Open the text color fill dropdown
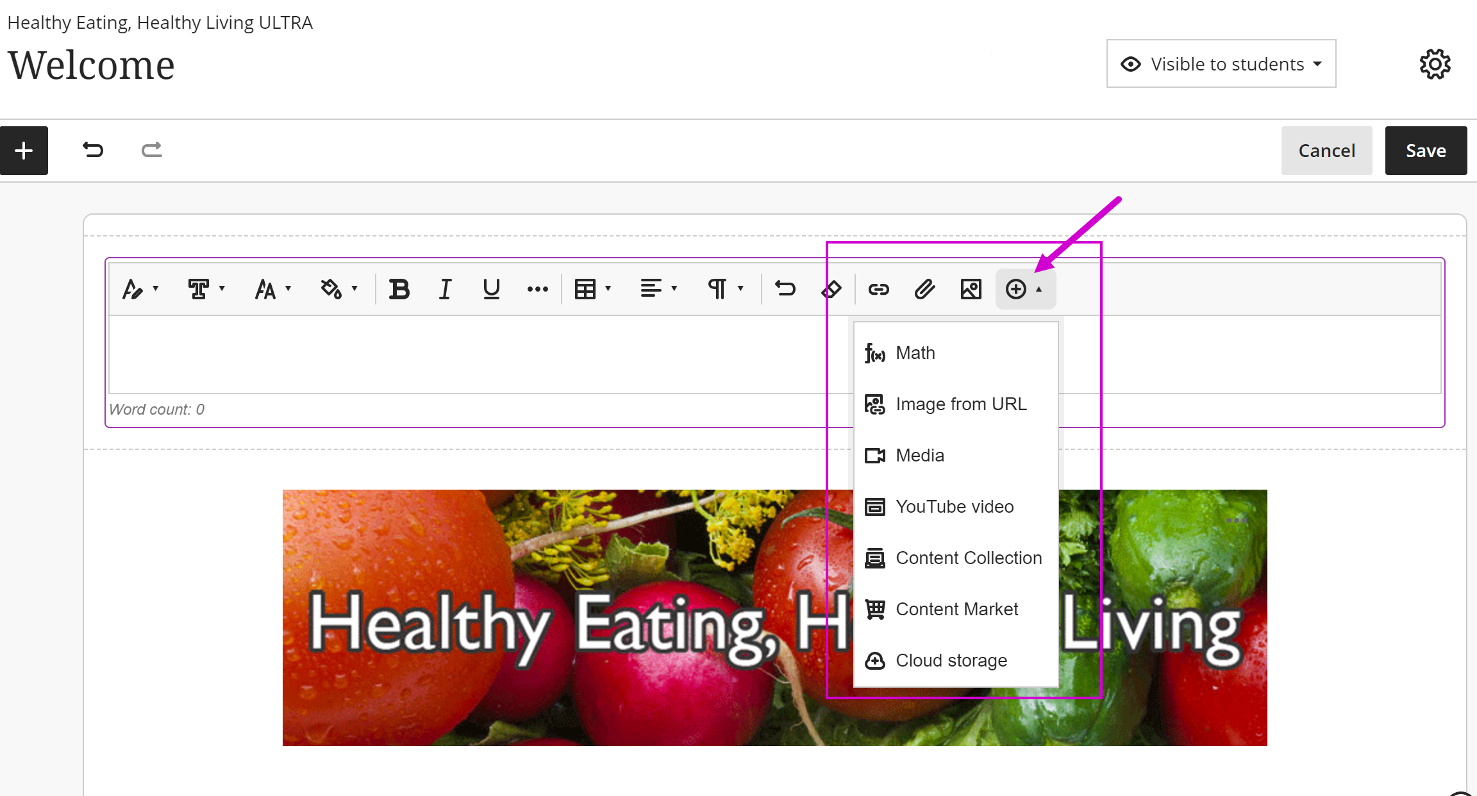This screenshot has width=1477, height=796. tap(338, 289)
